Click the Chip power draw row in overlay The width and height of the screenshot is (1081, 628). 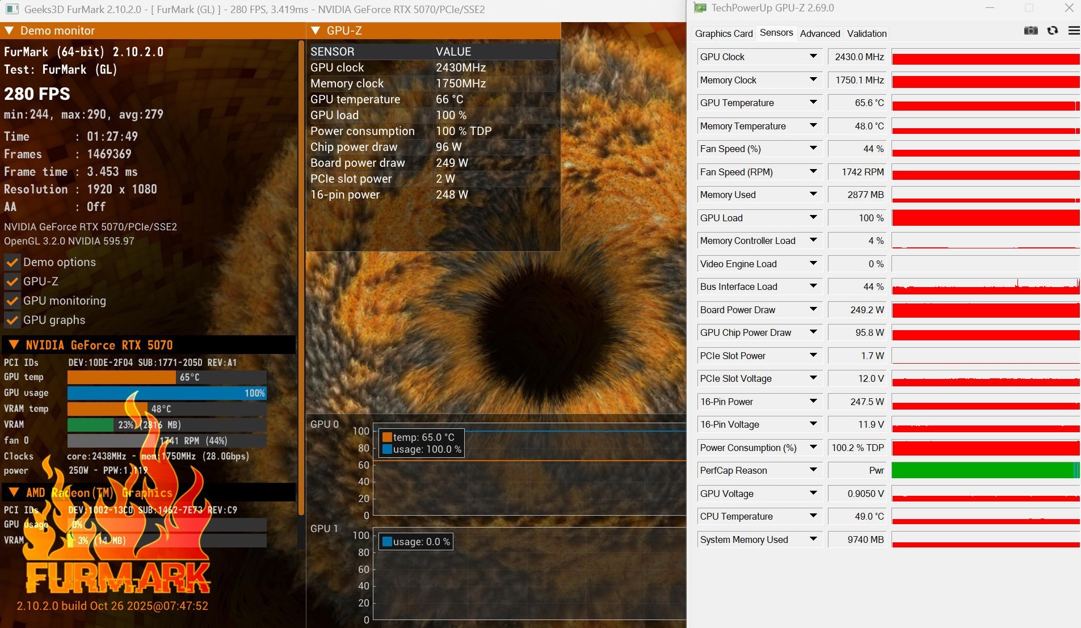[433, 147]
